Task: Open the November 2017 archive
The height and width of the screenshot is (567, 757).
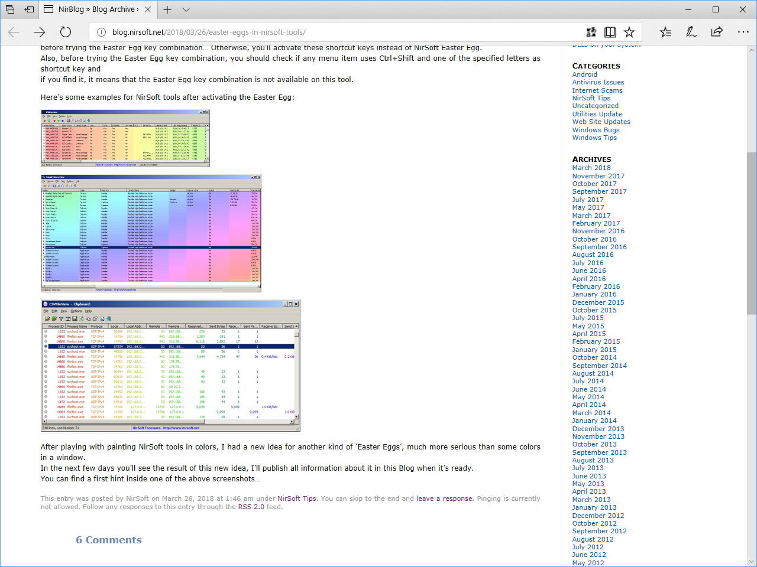Action: coord(599,176)
